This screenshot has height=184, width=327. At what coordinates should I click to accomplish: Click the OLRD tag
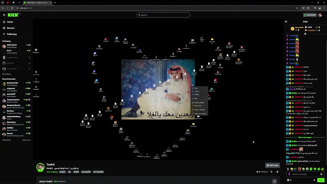point(76,172)
